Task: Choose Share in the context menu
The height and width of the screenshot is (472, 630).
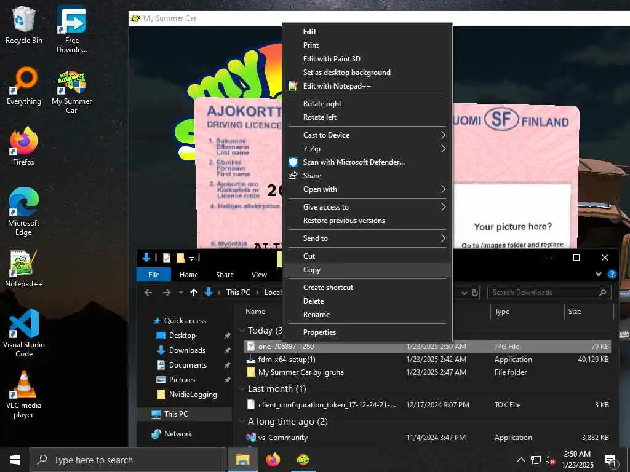Action: 367,175
